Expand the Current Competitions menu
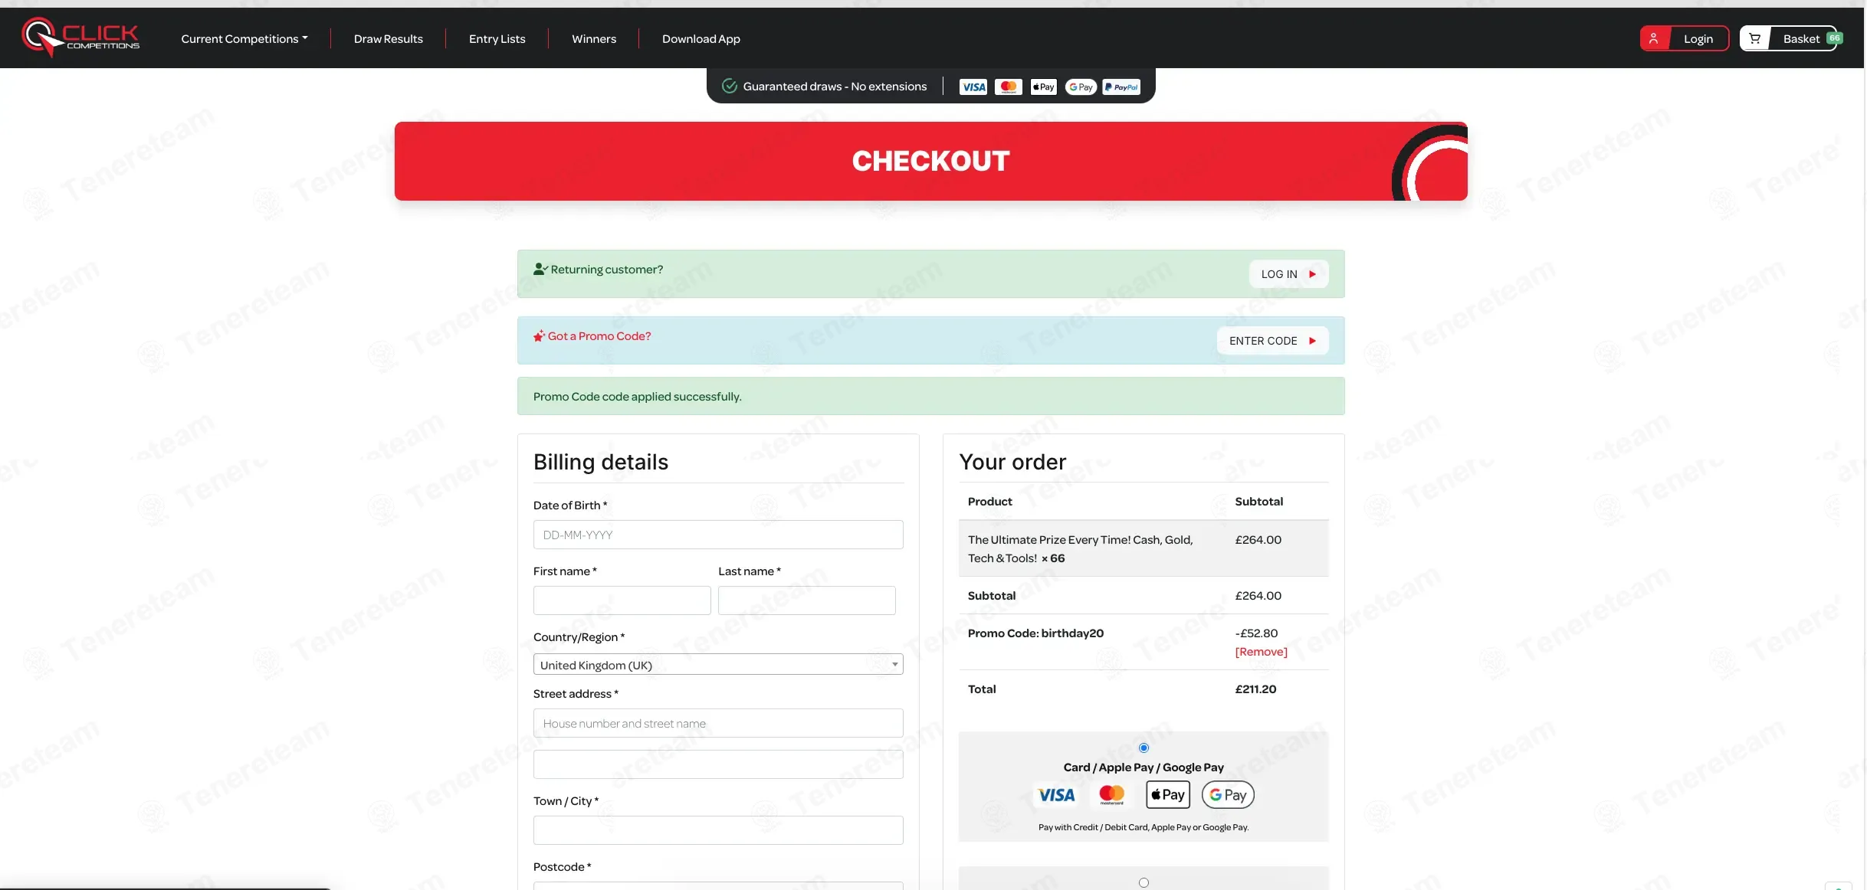 pyautogui.click(x=244, y=38)
